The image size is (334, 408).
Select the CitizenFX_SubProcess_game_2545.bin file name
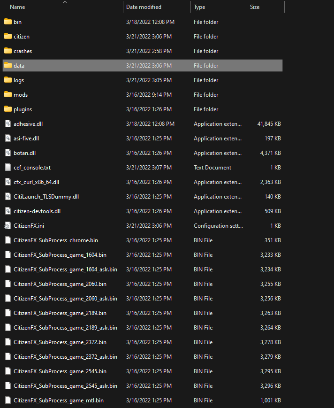click(x=60, y=371)
